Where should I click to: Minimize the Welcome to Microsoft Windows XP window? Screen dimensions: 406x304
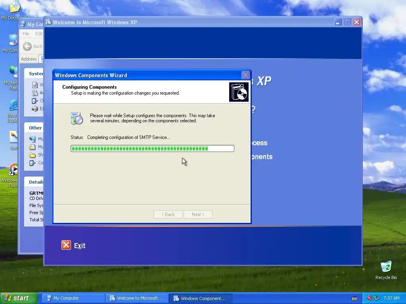click(x=338, y=22)
